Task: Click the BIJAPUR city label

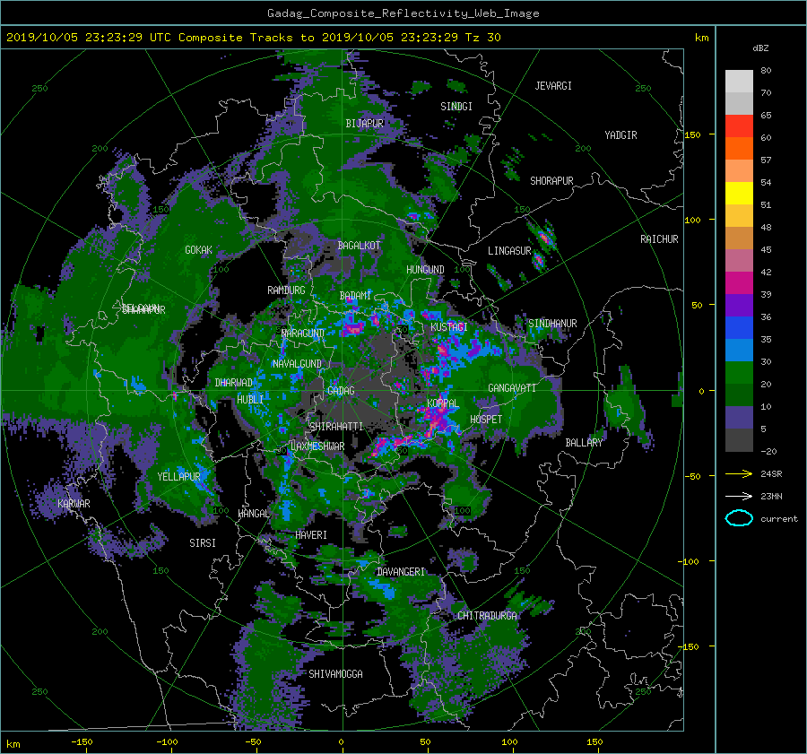Action: pos(364,124)
